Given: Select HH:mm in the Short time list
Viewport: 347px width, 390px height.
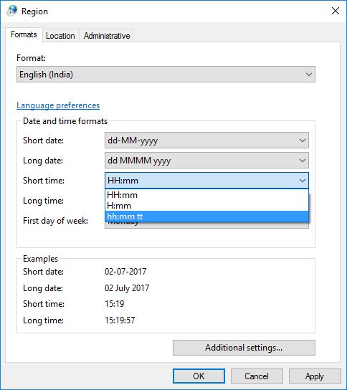Looking at the screenshot, I should click(x=206, y=195).
